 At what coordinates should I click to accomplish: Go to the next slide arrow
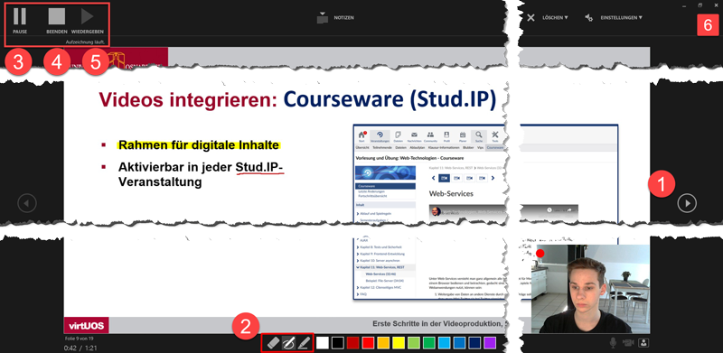687,203
